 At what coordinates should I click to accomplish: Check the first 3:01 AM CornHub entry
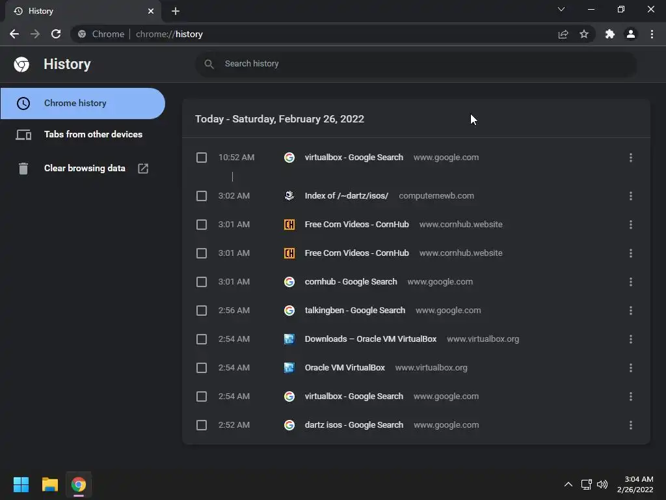click(202, 225)
